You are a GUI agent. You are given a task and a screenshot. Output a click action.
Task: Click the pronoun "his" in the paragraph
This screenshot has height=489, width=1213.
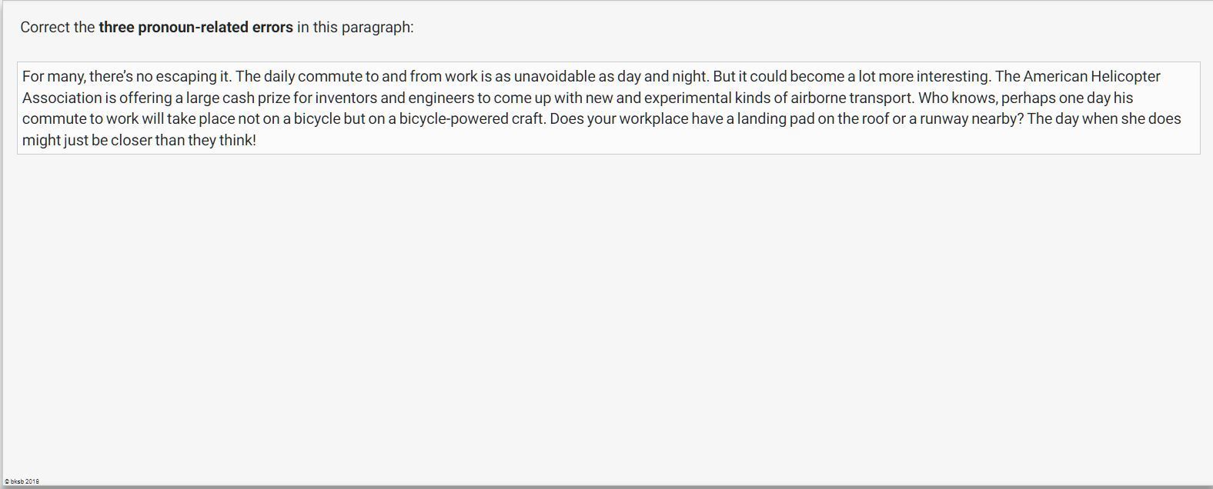1123,98
